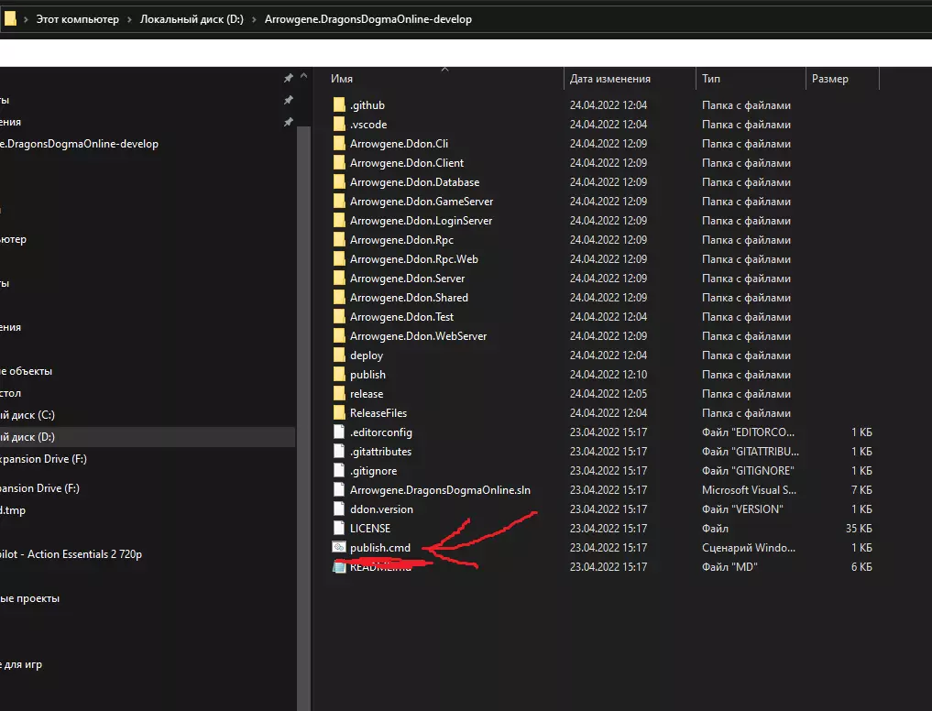Click the Arrowgene.Ddon.WebServer folder icon
The image size is (932, 711).
click(x=338, y=336)
